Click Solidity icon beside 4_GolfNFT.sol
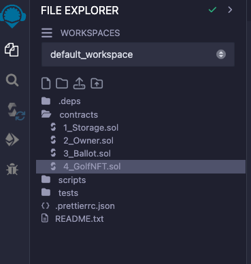This screenshot has height=264, width=251. click(x=53, y=166)
